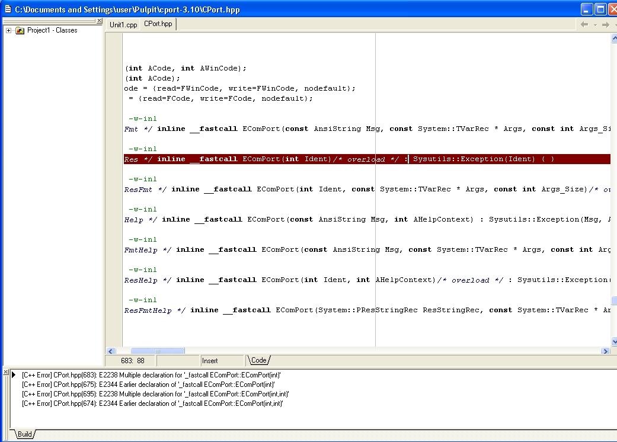Select the Code tab below the editor
The width and height of the screenshot is (617, 442).
tap(258, 360)
